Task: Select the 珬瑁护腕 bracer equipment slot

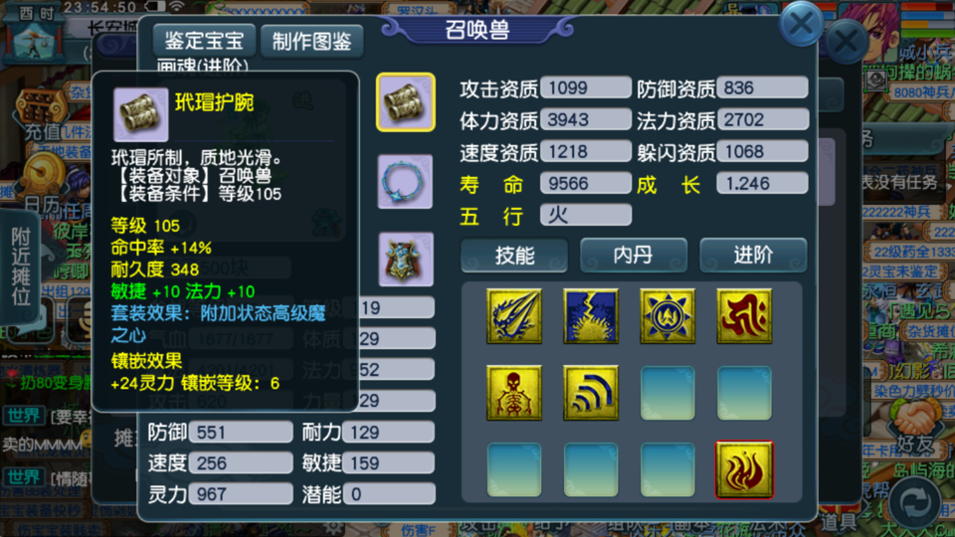Action: pyautogui.click(x=406, y=102)
